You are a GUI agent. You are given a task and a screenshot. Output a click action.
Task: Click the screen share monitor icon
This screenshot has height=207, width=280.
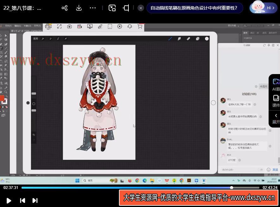[x=90, y=27]
